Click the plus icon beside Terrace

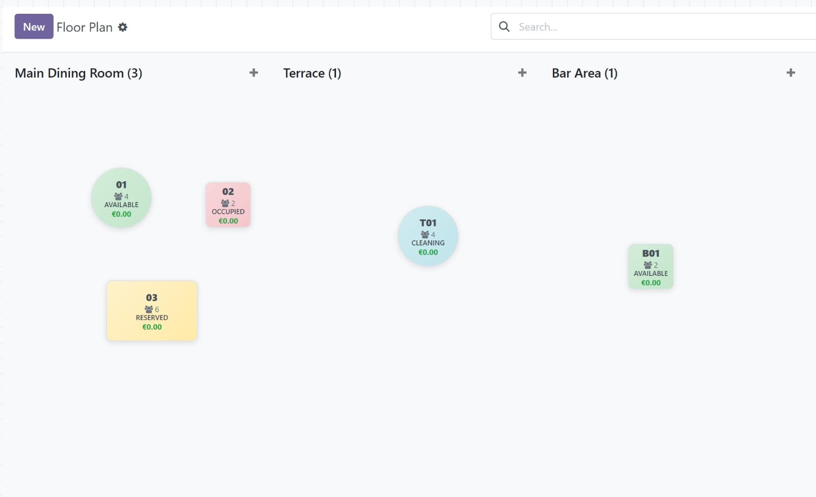point(522,73)
